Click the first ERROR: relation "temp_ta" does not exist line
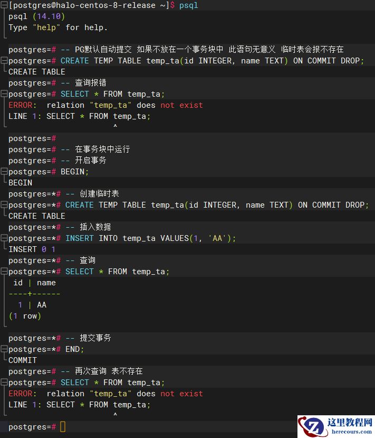This screenshot has width=375, height=438. [x=105, y=105]
